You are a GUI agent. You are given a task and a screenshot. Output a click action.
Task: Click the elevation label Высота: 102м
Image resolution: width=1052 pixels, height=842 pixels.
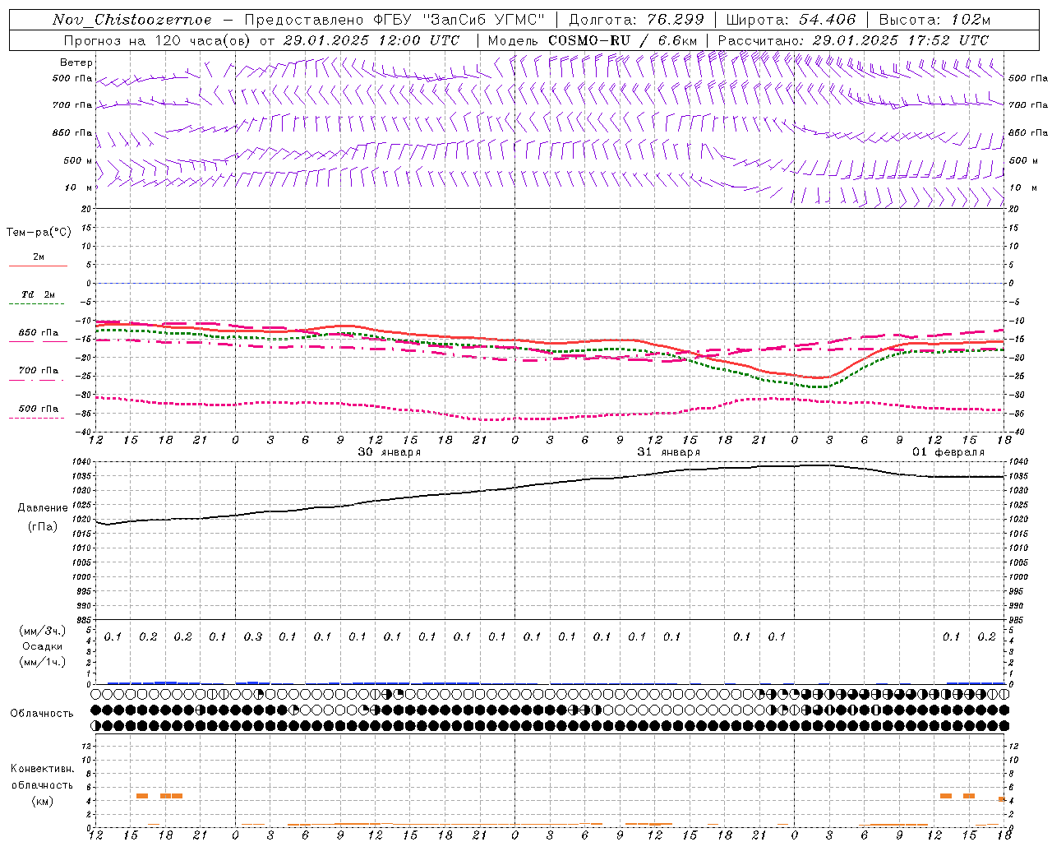point(934,20)
